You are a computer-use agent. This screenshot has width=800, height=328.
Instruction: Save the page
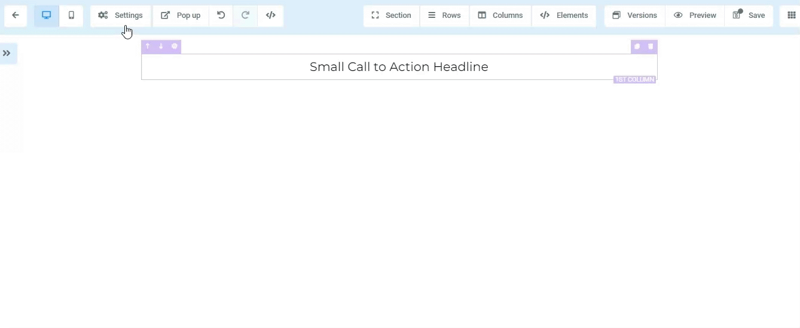749,16
